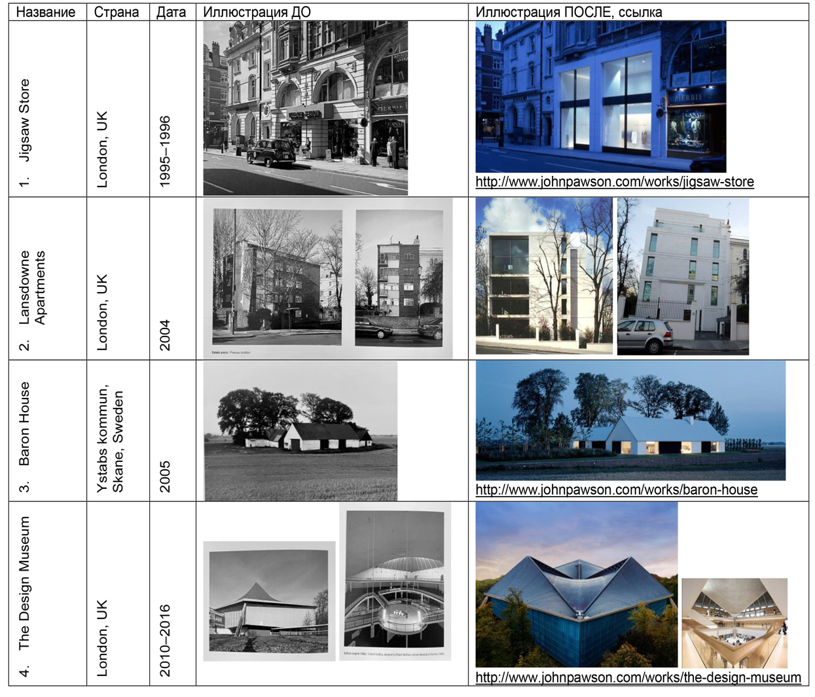Click 'London, UK' in Jigsaw Store row

[x=102, y=149]
